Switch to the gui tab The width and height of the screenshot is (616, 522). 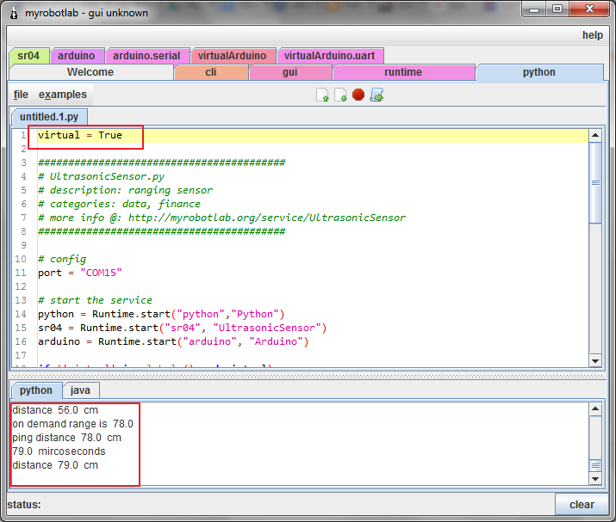[x=290, y=72]
